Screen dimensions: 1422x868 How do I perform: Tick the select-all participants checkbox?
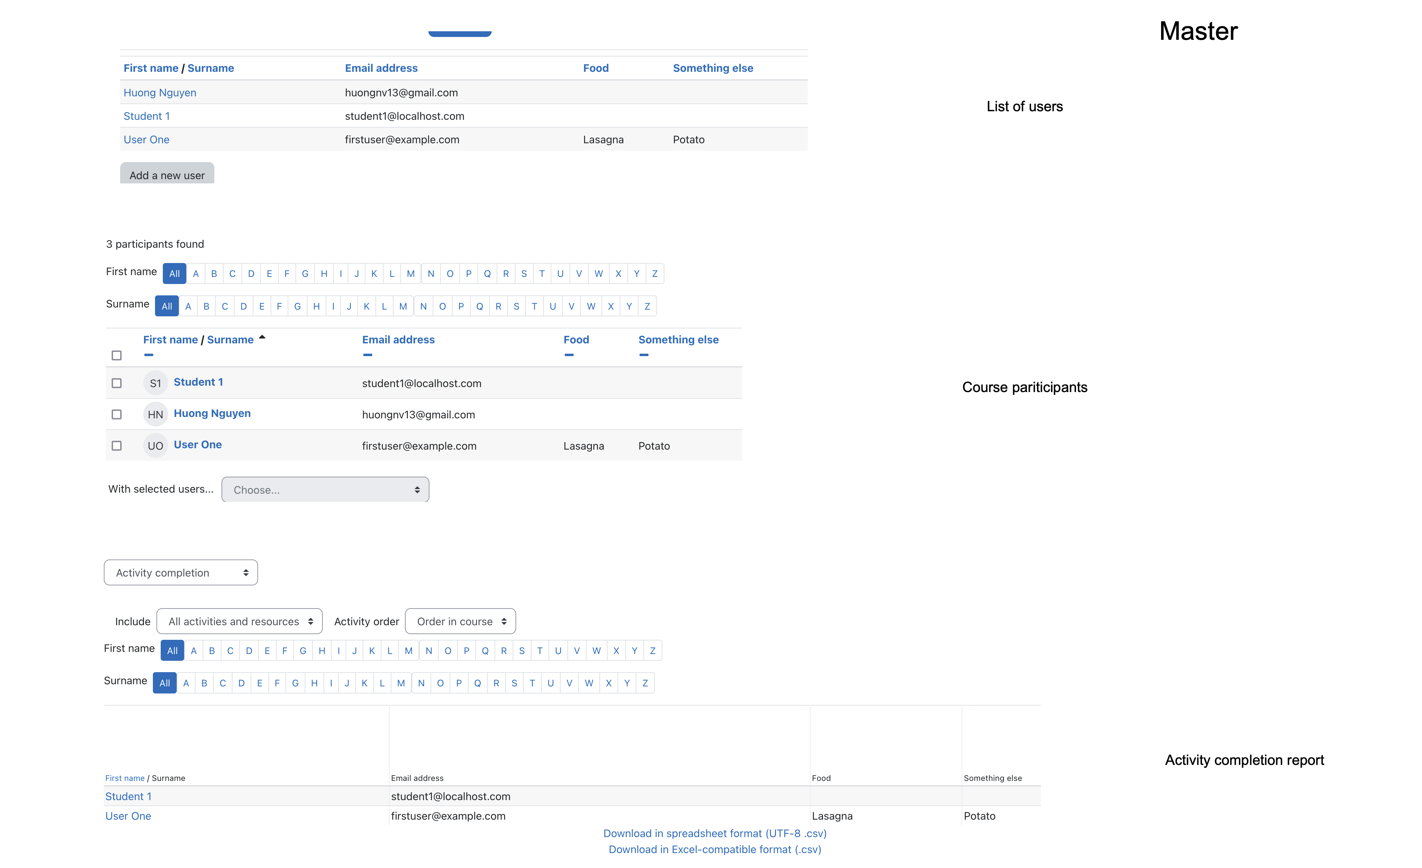tap(117, 355)
